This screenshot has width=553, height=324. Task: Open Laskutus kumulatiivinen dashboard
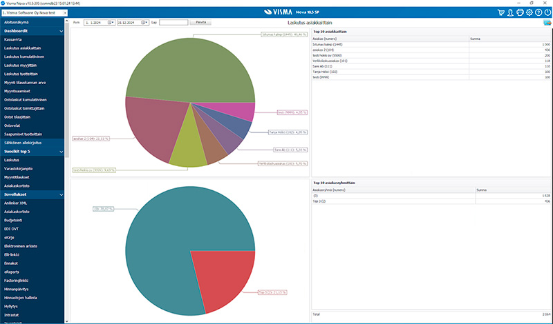[24, 57]
